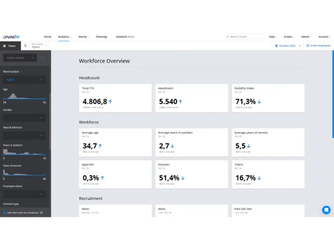
Task: Open the Gender filter dropdown
Action: (24, 118)
